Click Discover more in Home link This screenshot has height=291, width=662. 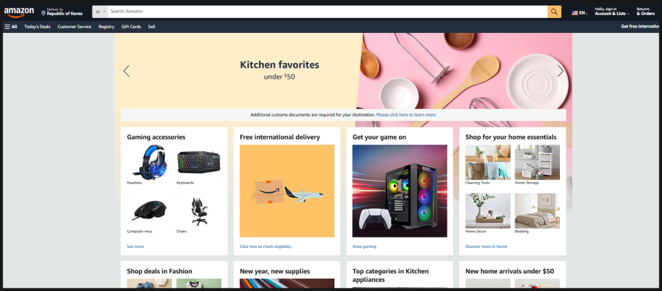[486, 246]
